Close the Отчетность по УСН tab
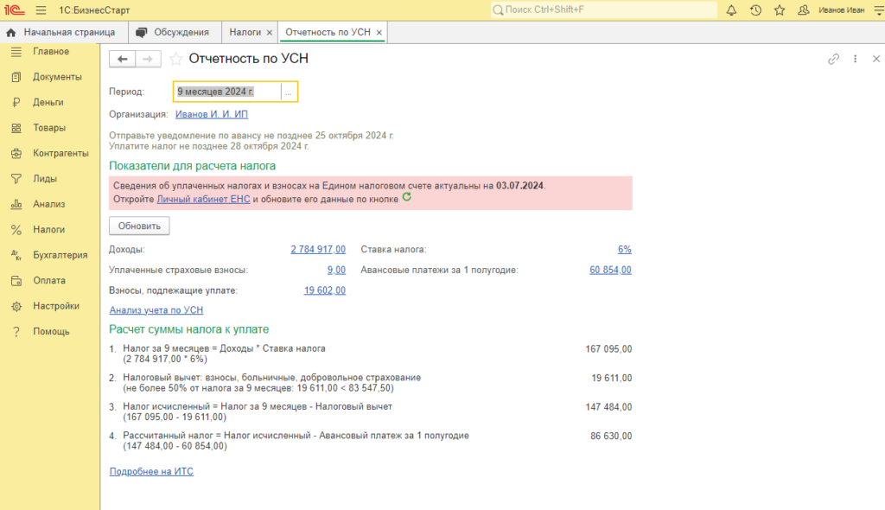Image resolution: width=885 pixels, height=510 pixels. (379, 33)
